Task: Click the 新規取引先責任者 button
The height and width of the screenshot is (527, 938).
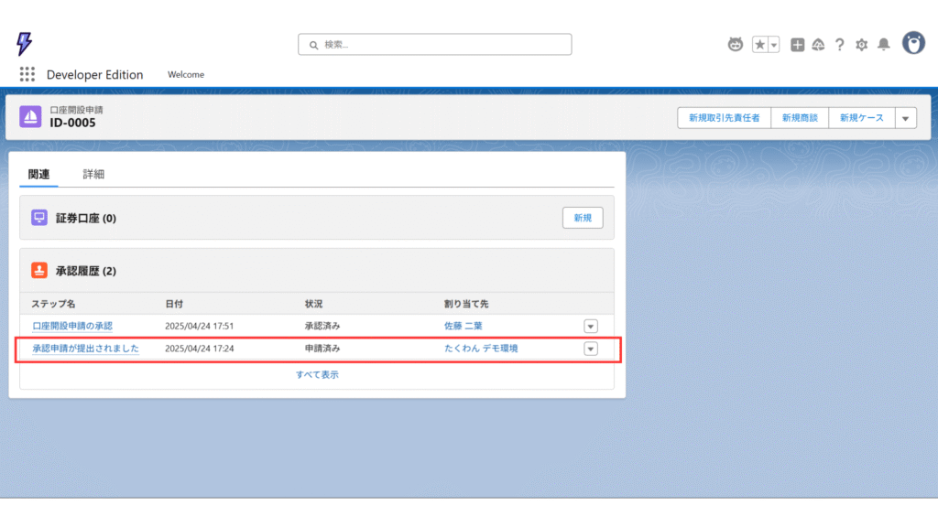Action: coord(725,118)
